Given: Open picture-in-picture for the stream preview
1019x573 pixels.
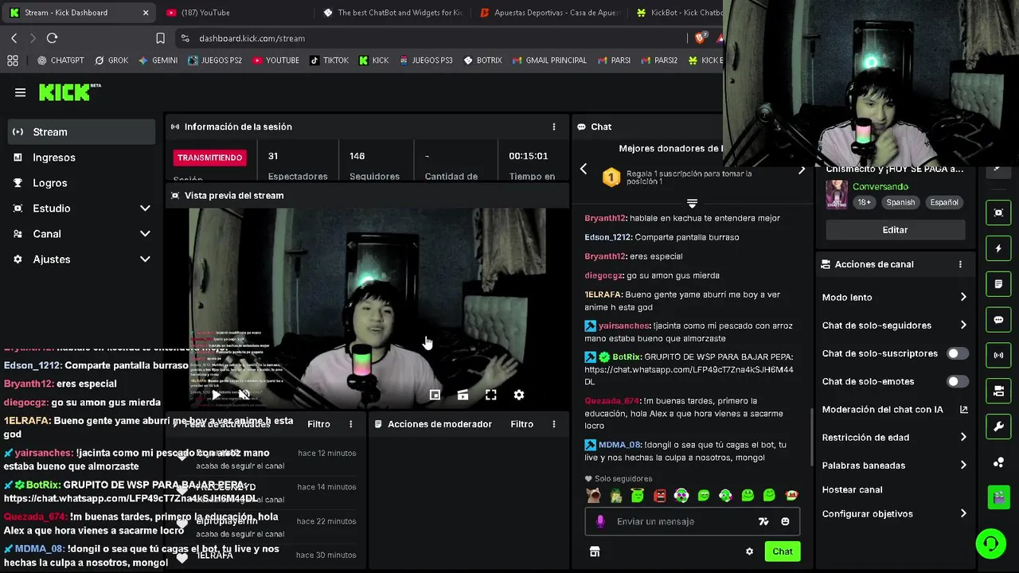Looking at the screenshot, I should click(435, 395).
